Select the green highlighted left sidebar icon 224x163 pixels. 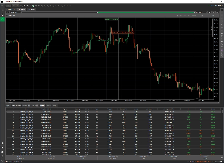coord(3,19)
